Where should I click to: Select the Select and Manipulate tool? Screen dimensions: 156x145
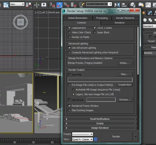[37, 5]
